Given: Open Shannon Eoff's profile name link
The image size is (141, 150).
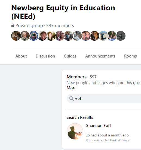Looking at the screenshot, I should pos(99,126).
